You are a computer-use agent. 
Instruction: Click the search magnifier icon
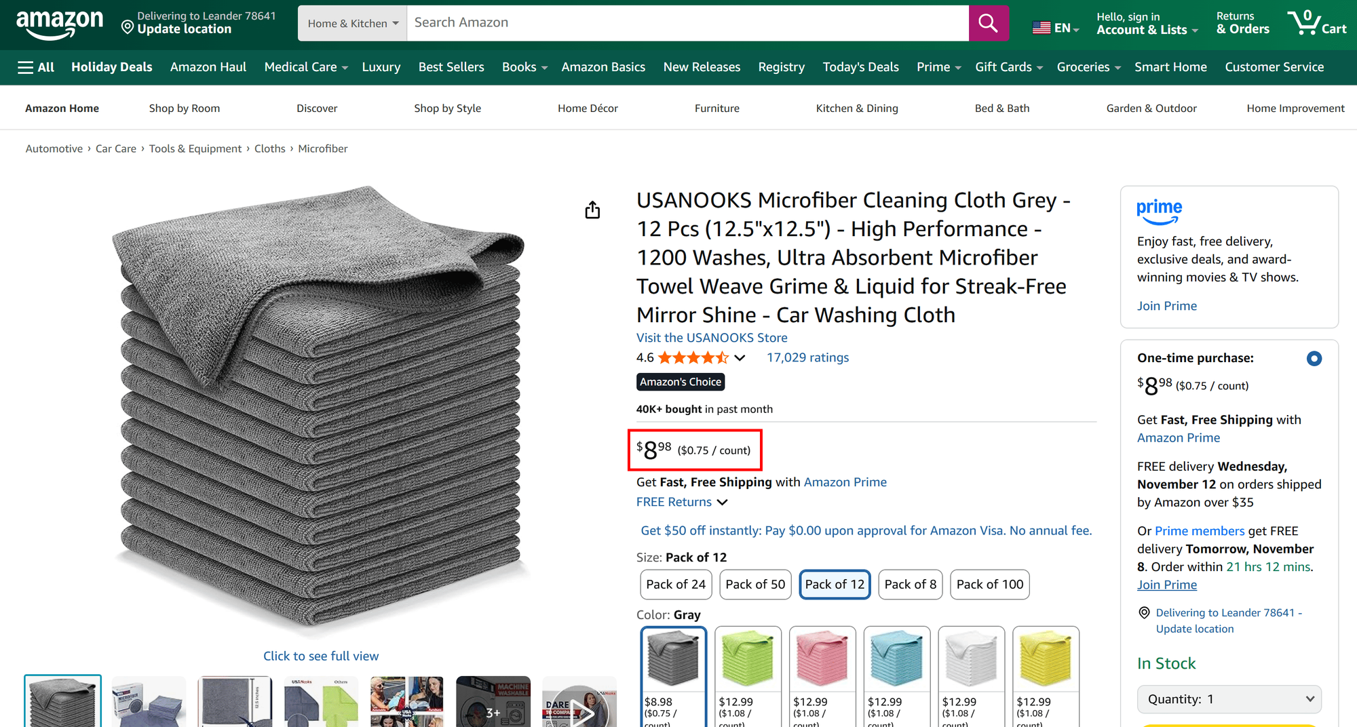988,22
